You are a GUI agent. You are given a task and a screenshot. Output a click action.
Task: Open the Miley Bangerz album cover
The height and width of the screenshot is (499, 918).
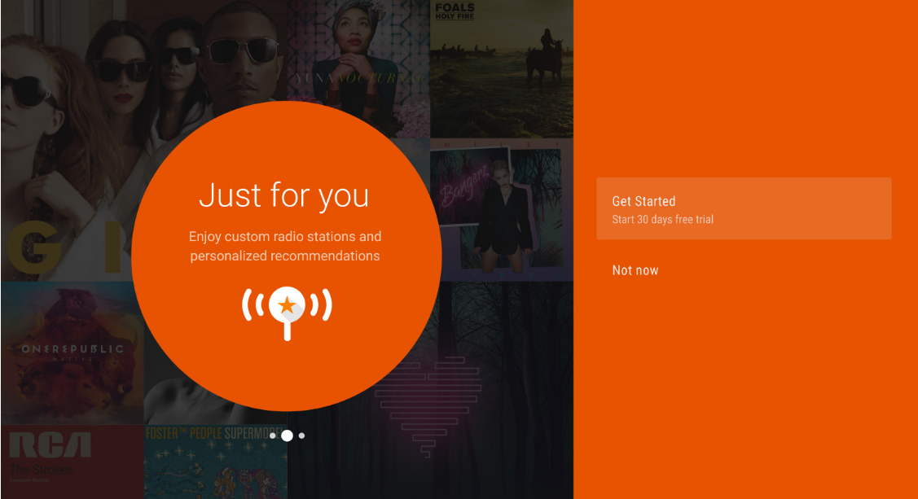(x=501, y=208)
